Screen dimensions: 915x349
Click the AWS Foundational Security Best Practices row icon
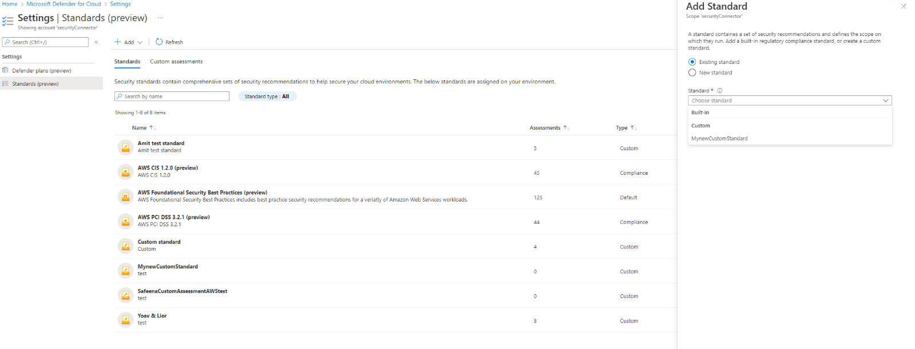[x=125, y=196]
